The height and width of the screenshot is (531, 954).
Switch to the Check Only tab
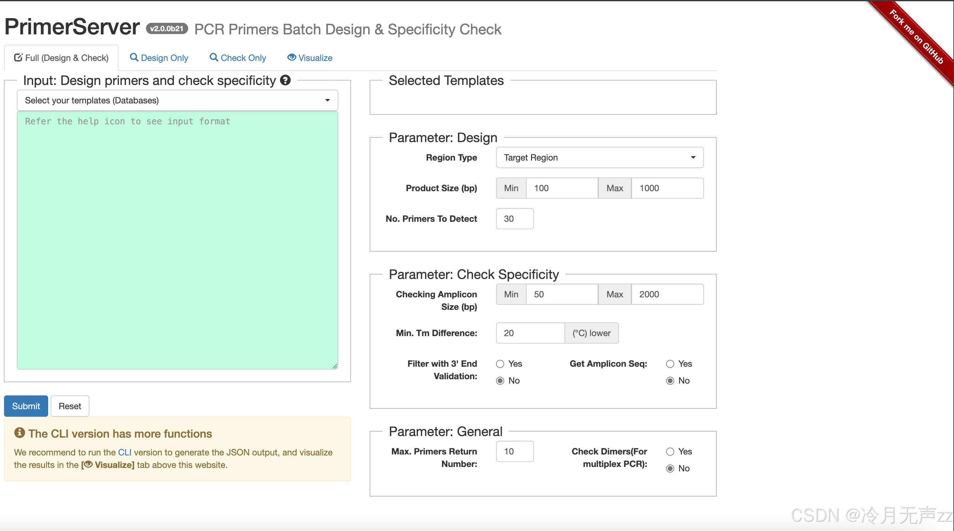tap(238, 58)
